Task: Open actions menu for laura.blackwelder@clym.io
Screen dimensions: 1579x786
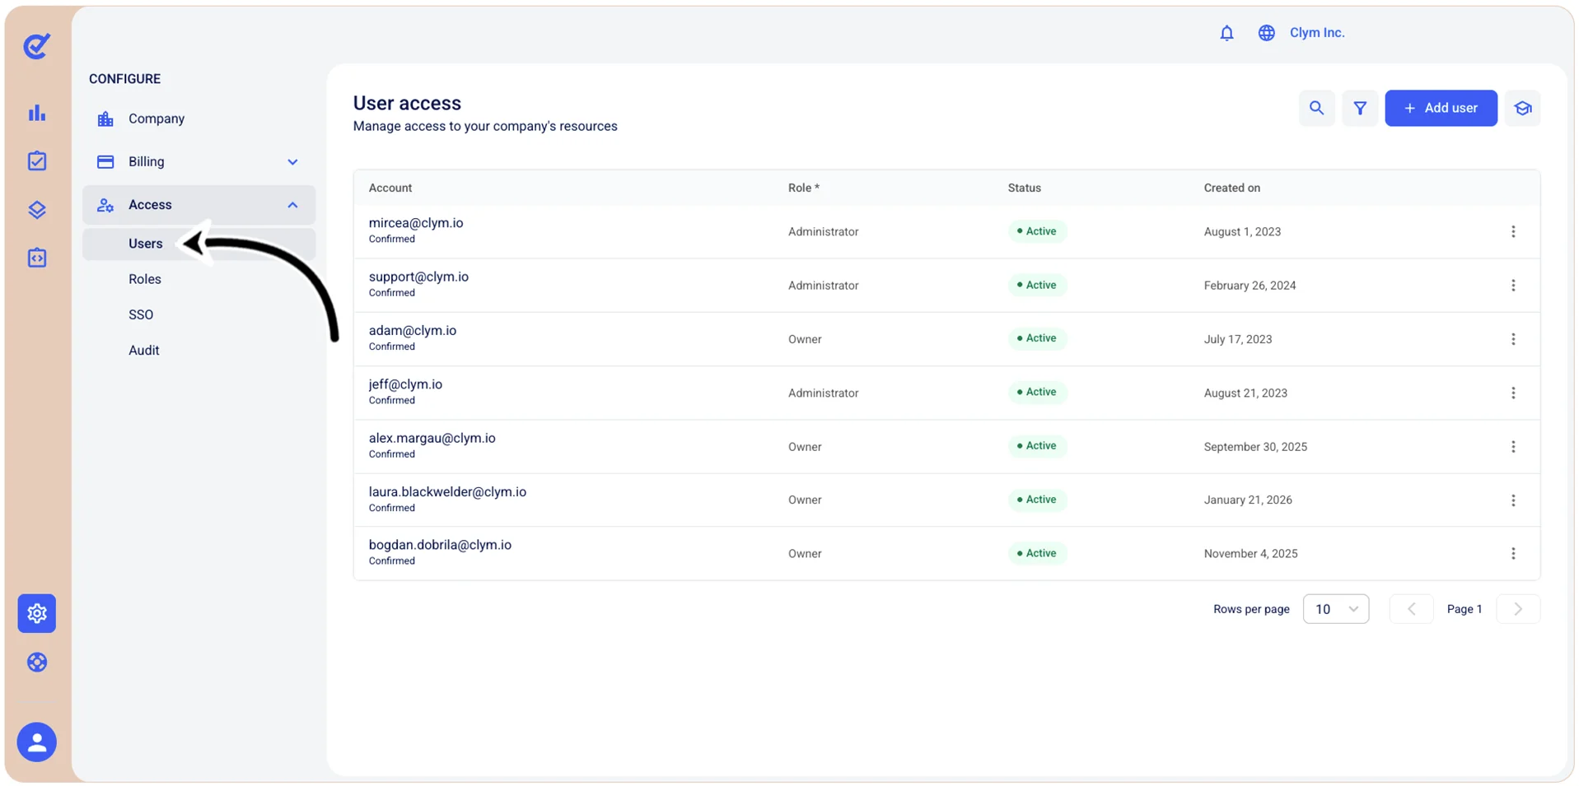Action: tap(1513, 500)
